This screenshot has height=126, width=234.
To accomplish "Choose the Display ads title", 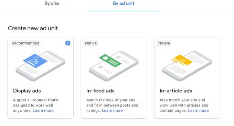I will click(27, 91).
